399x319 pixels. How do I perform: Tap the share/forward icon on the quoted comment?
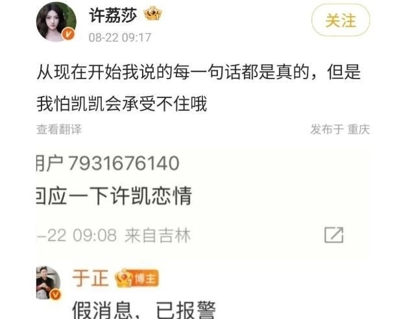334,235
